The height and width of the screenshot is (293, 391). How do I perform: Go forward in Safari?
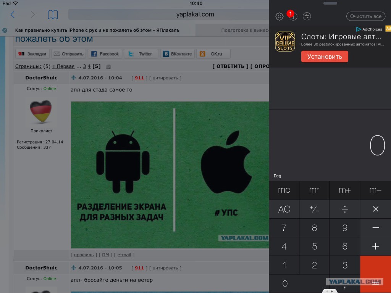coord(33,15)
